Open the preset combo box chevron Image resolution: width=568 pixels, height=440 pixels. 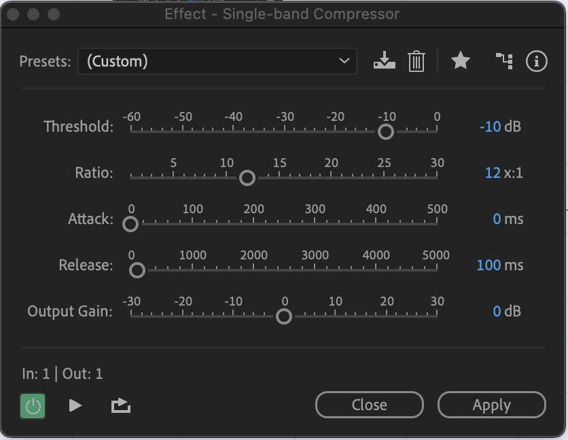(x=345, y=61)
